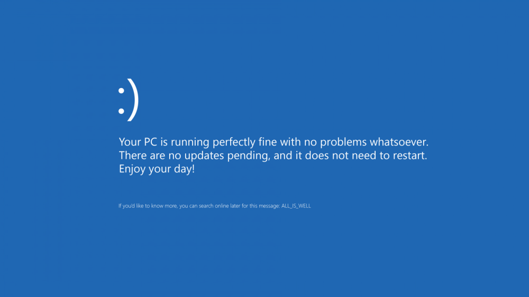Click the word "pending" in second line
529x297 pixels.
[250, 156]
